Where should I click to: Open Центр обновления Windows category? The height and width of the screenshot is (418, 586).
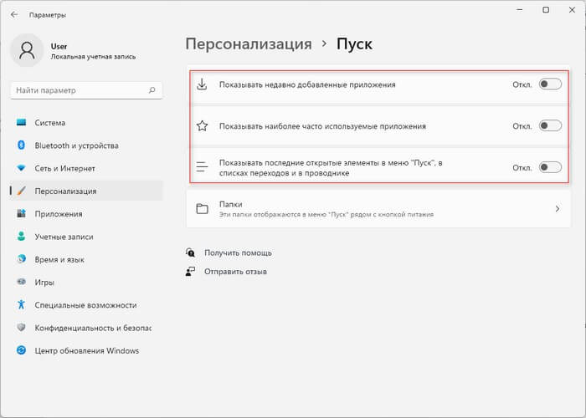[87, 350]
